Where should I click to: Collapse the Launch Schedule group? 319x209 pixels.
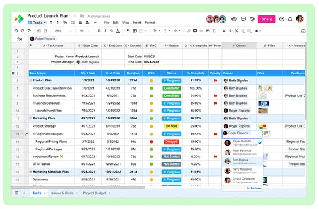(34, 103)
